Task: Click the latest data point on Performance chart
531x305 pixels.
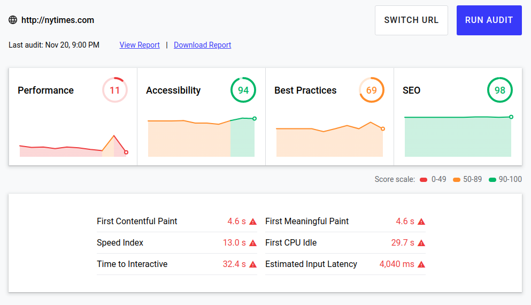Action: click(126, 152)
